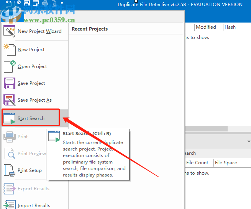Click the Open Project icon in quick access toolbar
Image resolution: width=251 pixels, height=209 pixels.
coord(17,3)
